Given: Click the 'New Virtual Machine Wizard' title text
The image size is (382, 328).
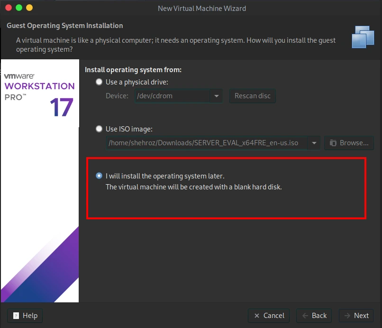Looking at the screenshot, I should pyautogui.click(x=202, y=8).
